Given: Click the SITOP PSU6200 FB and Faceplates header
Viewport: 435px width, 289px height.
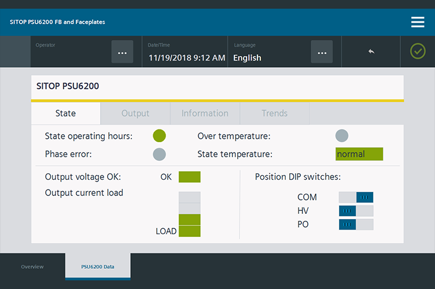Looking at the screenshot, I should coord(57,22).
